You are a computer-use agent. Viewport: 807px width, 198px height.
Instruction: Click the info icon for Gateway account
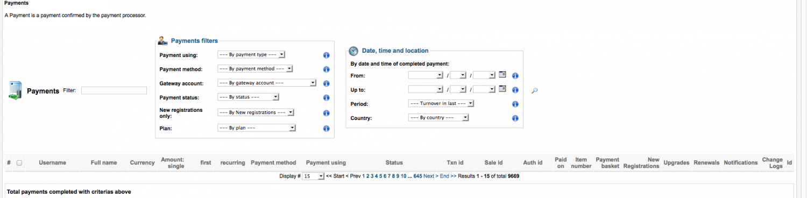[x=326, y=83]
